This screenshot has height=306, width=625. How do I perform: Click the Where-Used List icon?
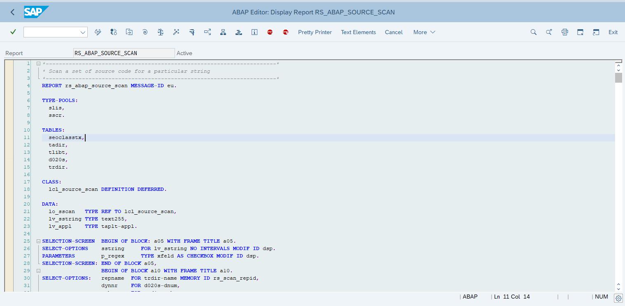coord(208,32)
